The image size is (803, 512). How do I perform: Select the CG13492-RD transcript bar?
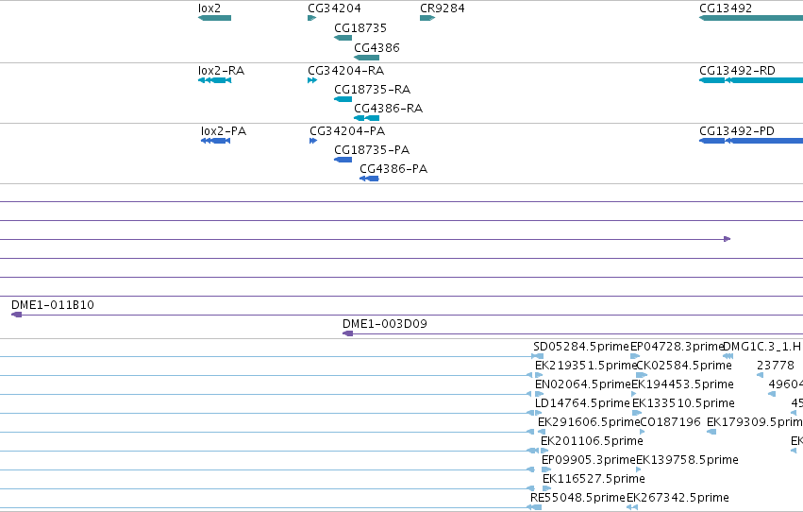point(751,80)
